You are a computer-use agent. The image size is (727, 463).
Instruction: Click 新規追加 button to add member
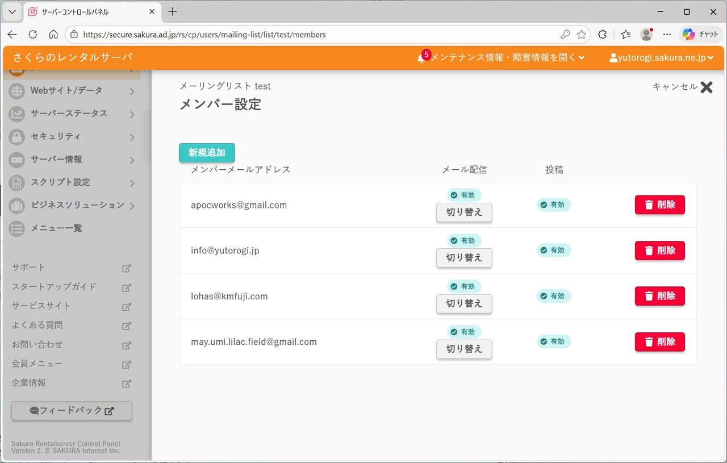pos(207,153)
